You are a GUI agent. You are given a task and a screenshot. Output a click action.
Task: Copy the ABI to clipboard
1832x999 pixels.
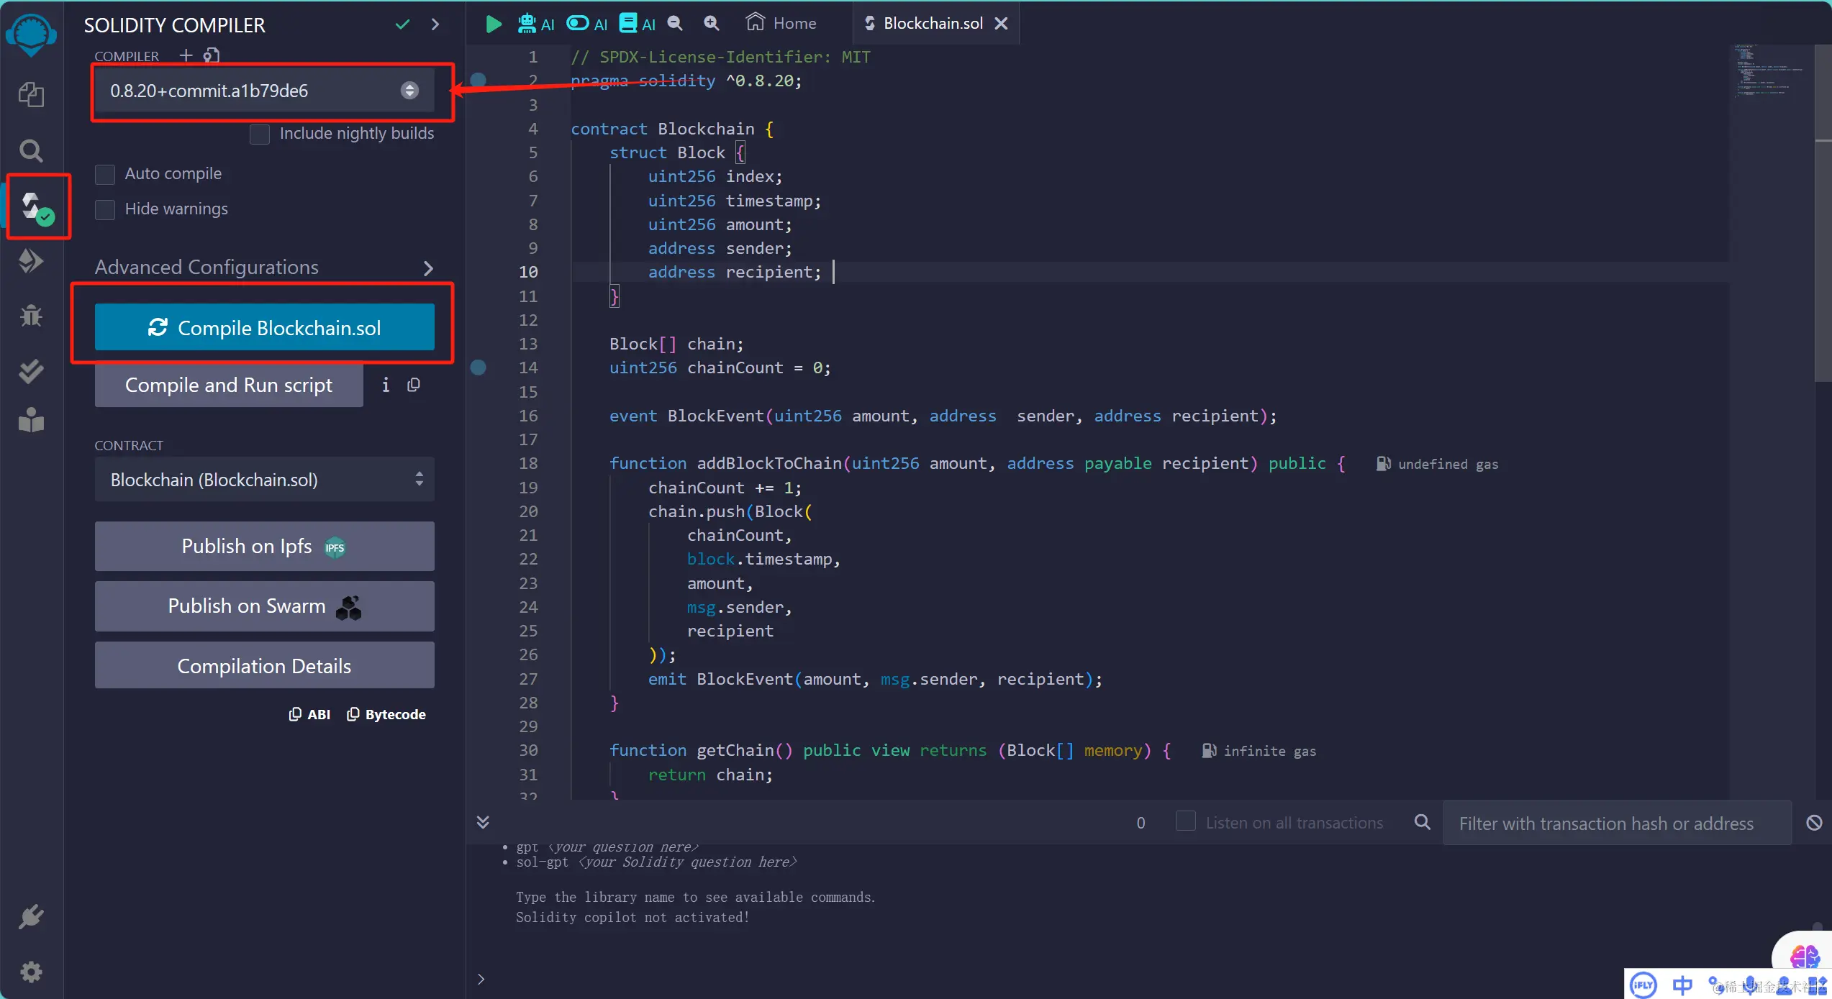309,714
